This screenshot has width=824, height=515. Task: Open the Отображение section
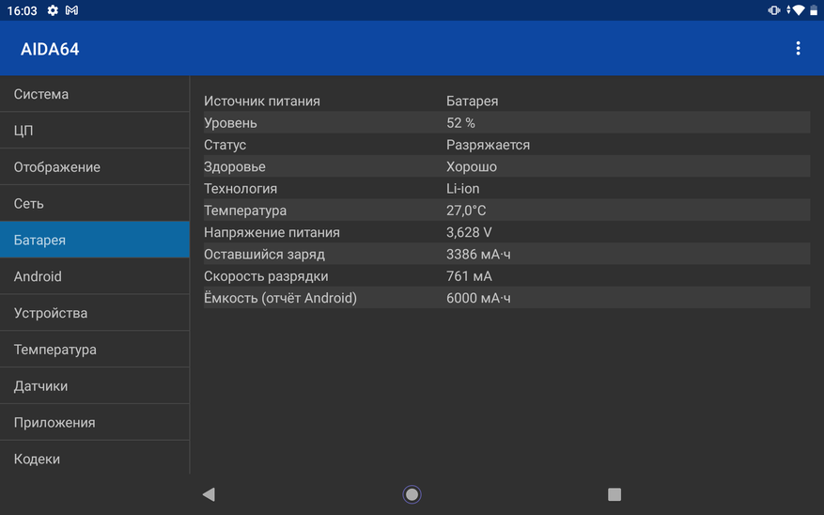[95, 167]
